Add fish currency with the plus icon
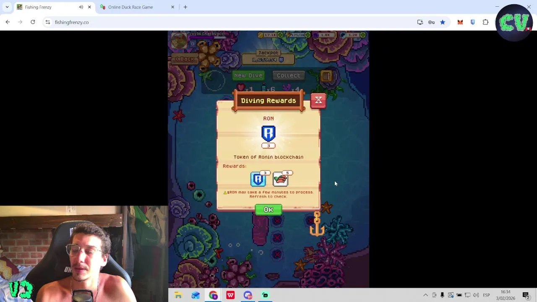 click(363, 35)
